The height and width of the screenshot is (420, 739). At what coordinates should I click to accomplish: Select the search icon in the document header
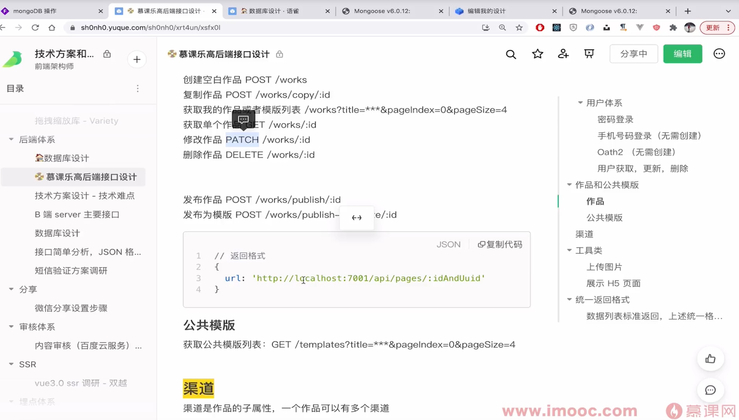pyautogui.click(x=511, y=54)
